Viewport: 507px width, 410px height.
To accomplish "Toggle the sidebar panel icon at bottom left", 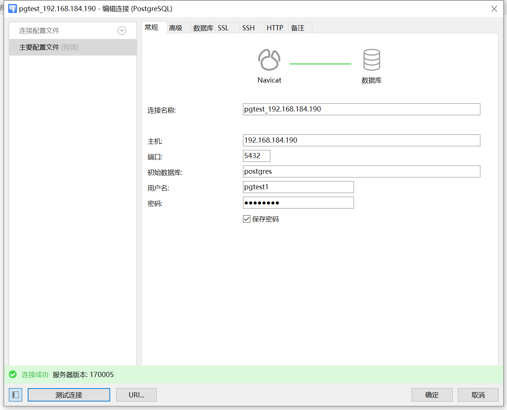I will 16,395.
